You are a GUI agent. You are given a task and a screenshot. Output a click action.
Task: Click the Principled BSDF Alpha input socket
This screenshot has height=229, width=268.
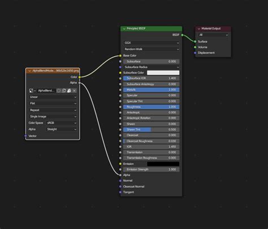(x=120, y=175)
